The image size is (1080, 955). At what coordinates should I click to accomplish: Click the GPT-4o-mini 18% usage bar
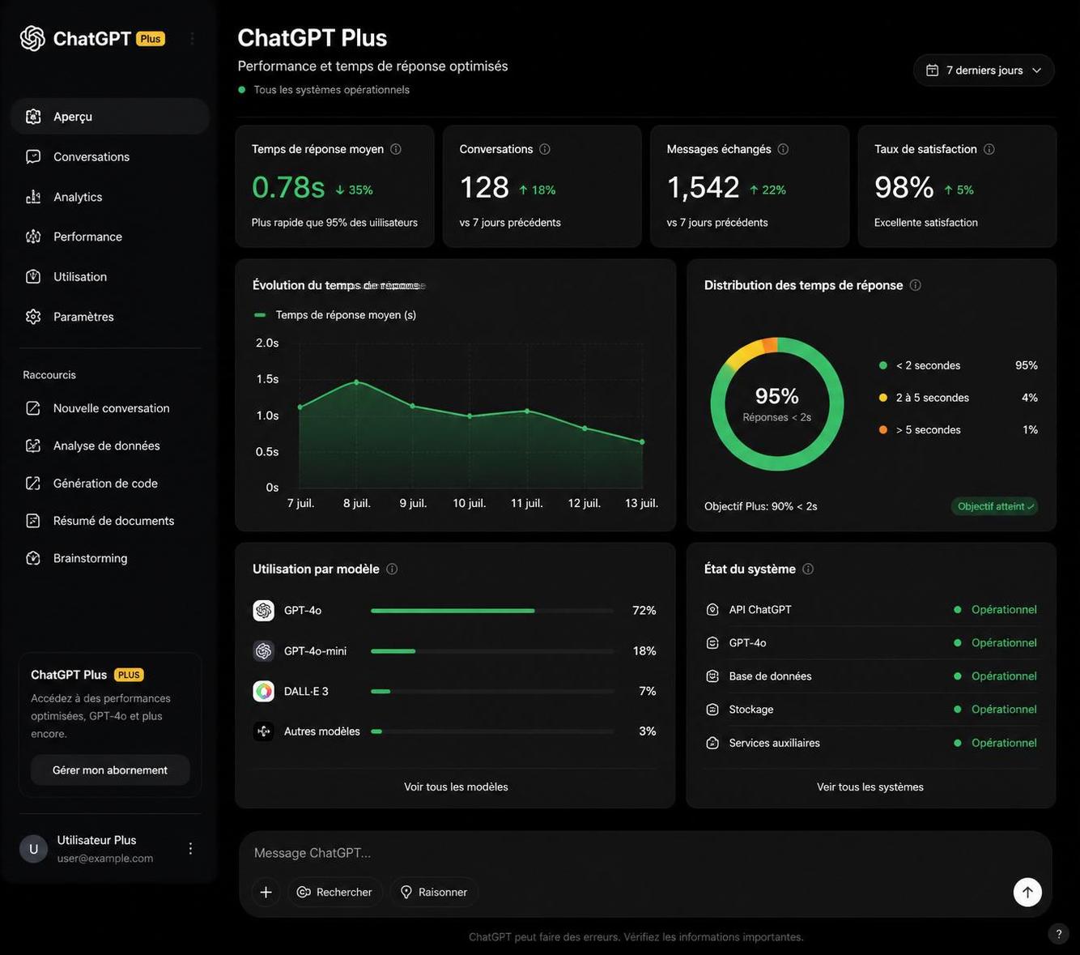coord(492,651)
